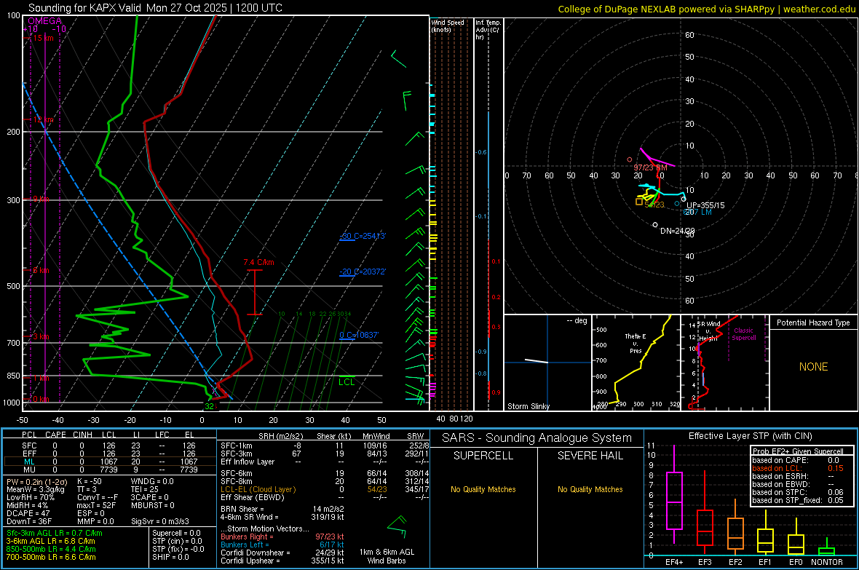Click the Theta-E v. Pres label

636,343
